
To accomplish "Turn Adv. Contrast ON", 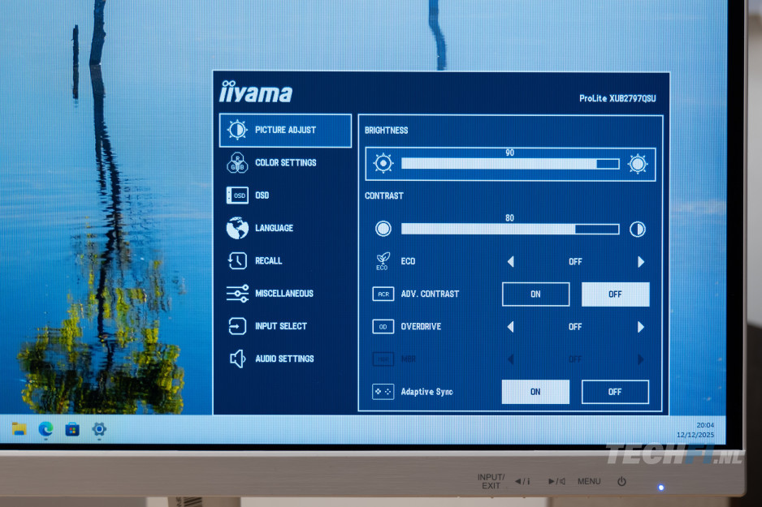I will [535, 294].
